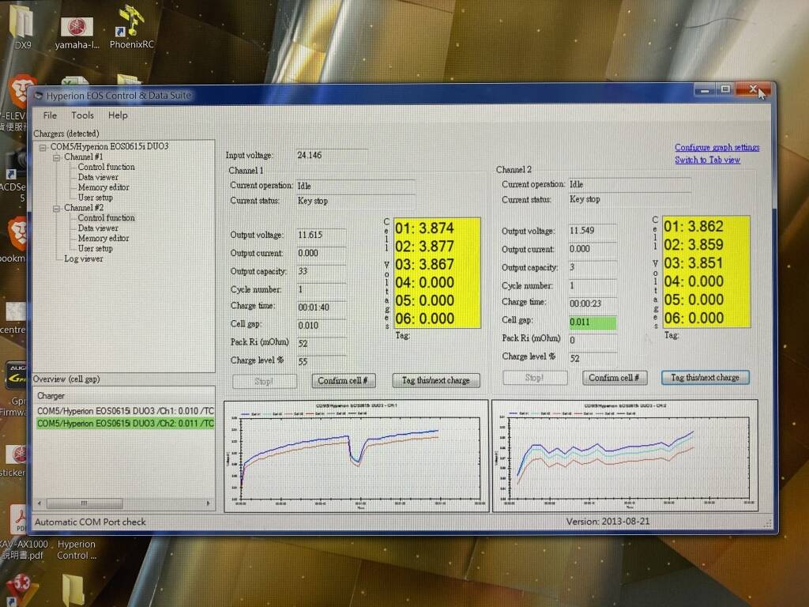
Task: Select User setup under Channel #2
Action: pos(95,248)
